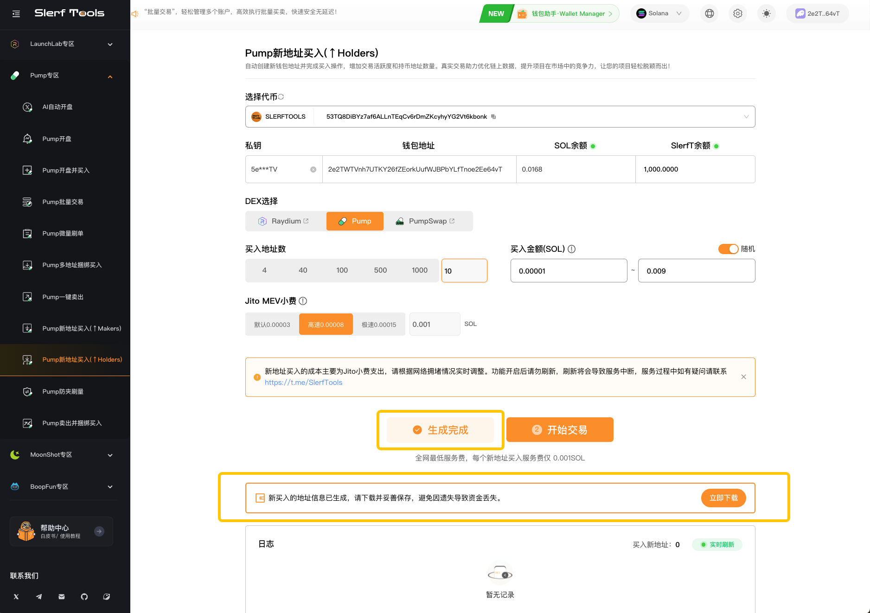Open the email contact icon
The height and width of the screenshot is (613, 870).
pos(62,597)
